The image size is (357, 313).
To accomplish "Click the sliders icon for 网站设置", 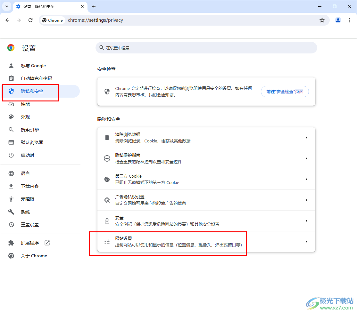I will click(x=107, y=242).
